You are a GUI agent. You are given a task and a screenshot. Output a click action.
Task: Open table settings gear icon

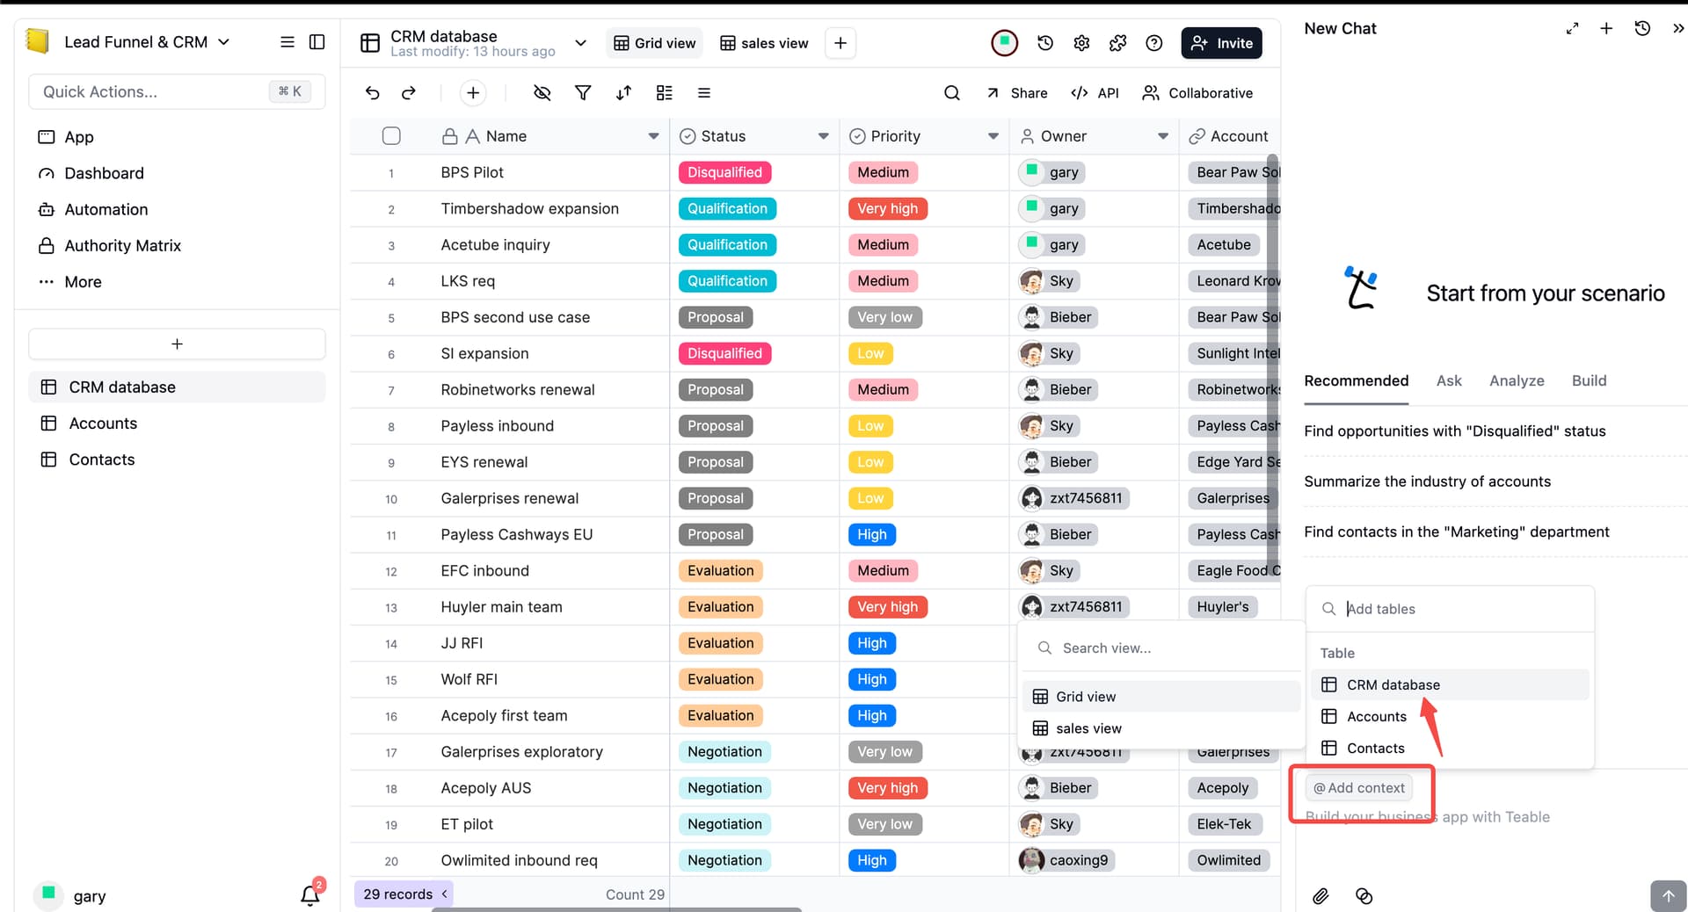point(1081,43)
